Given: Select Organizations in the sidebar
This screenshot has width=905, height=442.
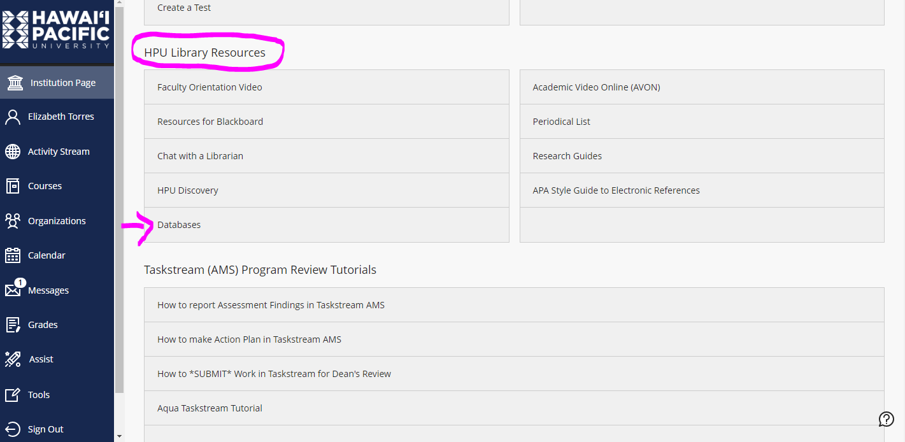Looking at the screenshot, I should 57,221.
